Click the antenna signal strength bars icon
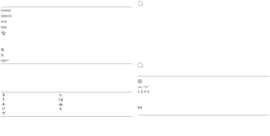Viewport: 270px width, 136px height. pos(61,100)
